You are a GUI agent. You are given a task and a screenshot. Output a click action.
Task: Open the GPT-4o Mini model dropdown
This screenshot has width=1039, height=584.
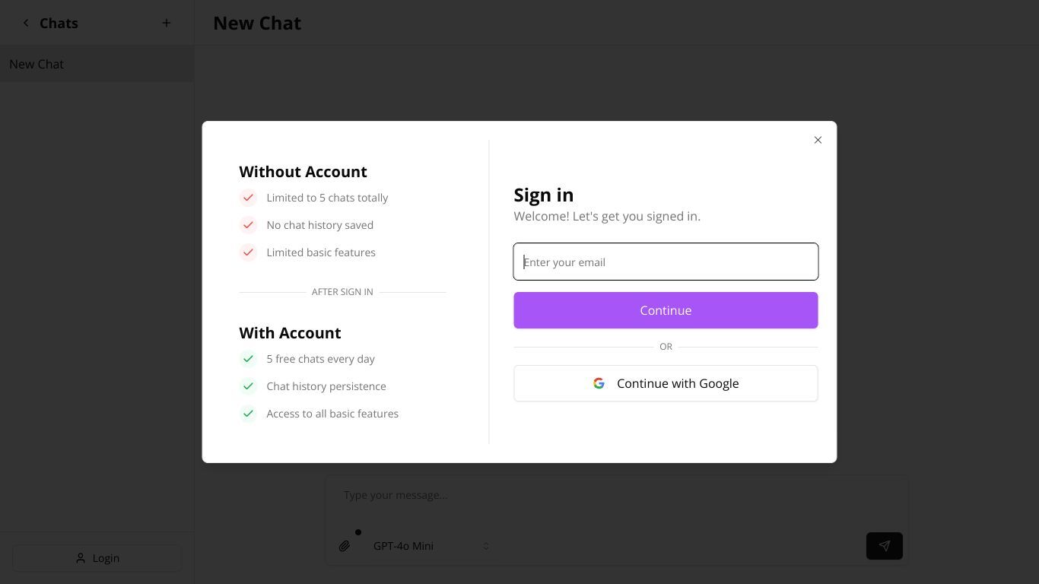(431, 546)
